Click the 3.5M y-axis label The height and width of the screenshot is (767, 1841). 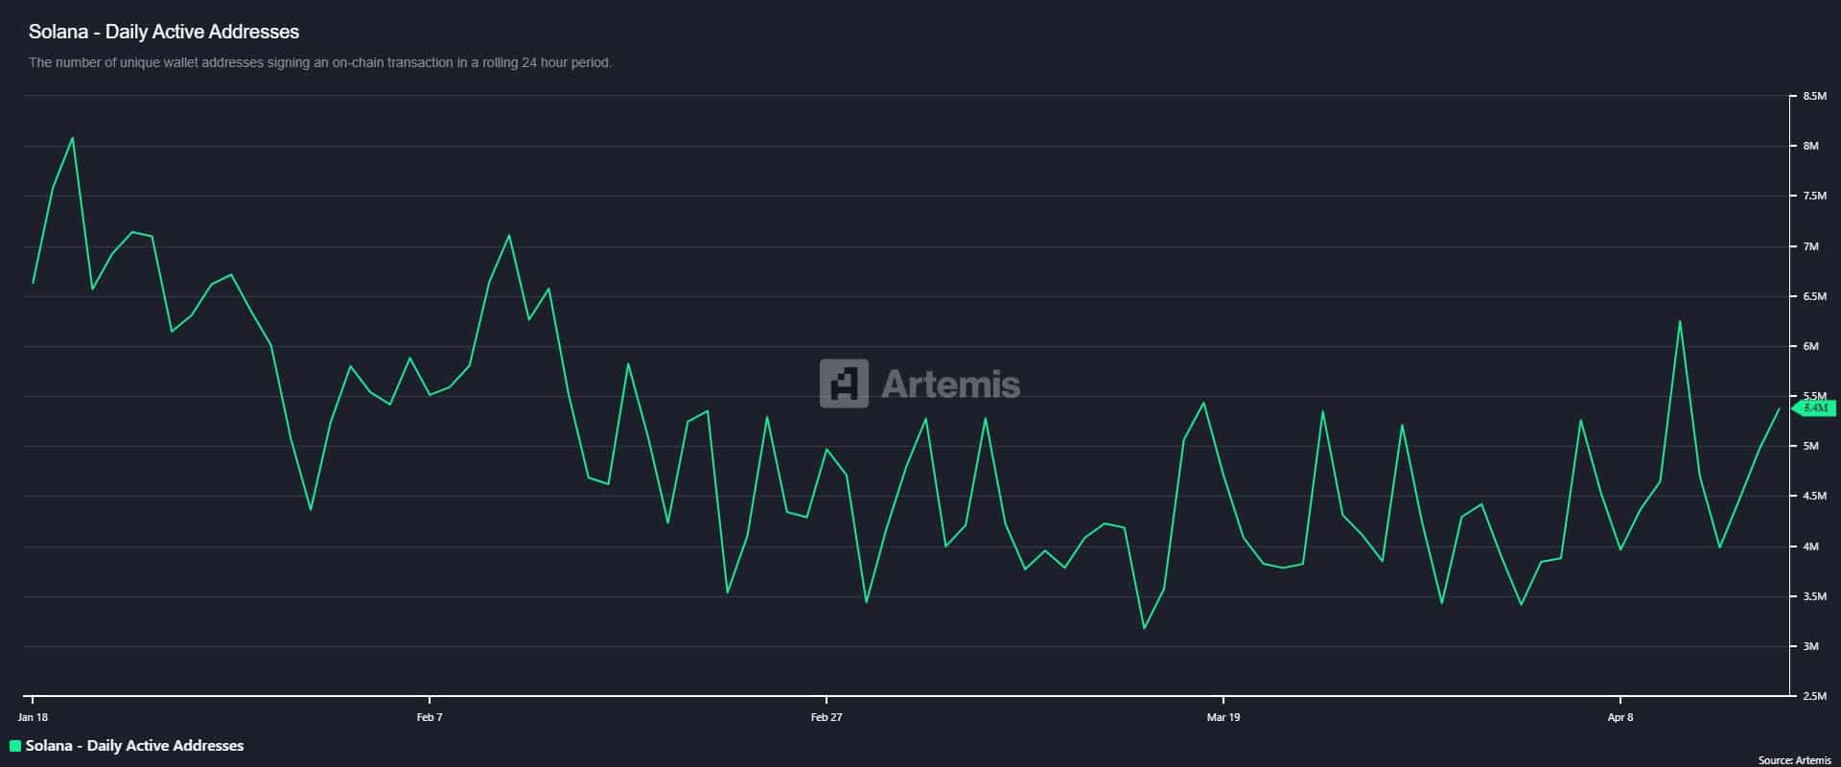(1814, 597)
